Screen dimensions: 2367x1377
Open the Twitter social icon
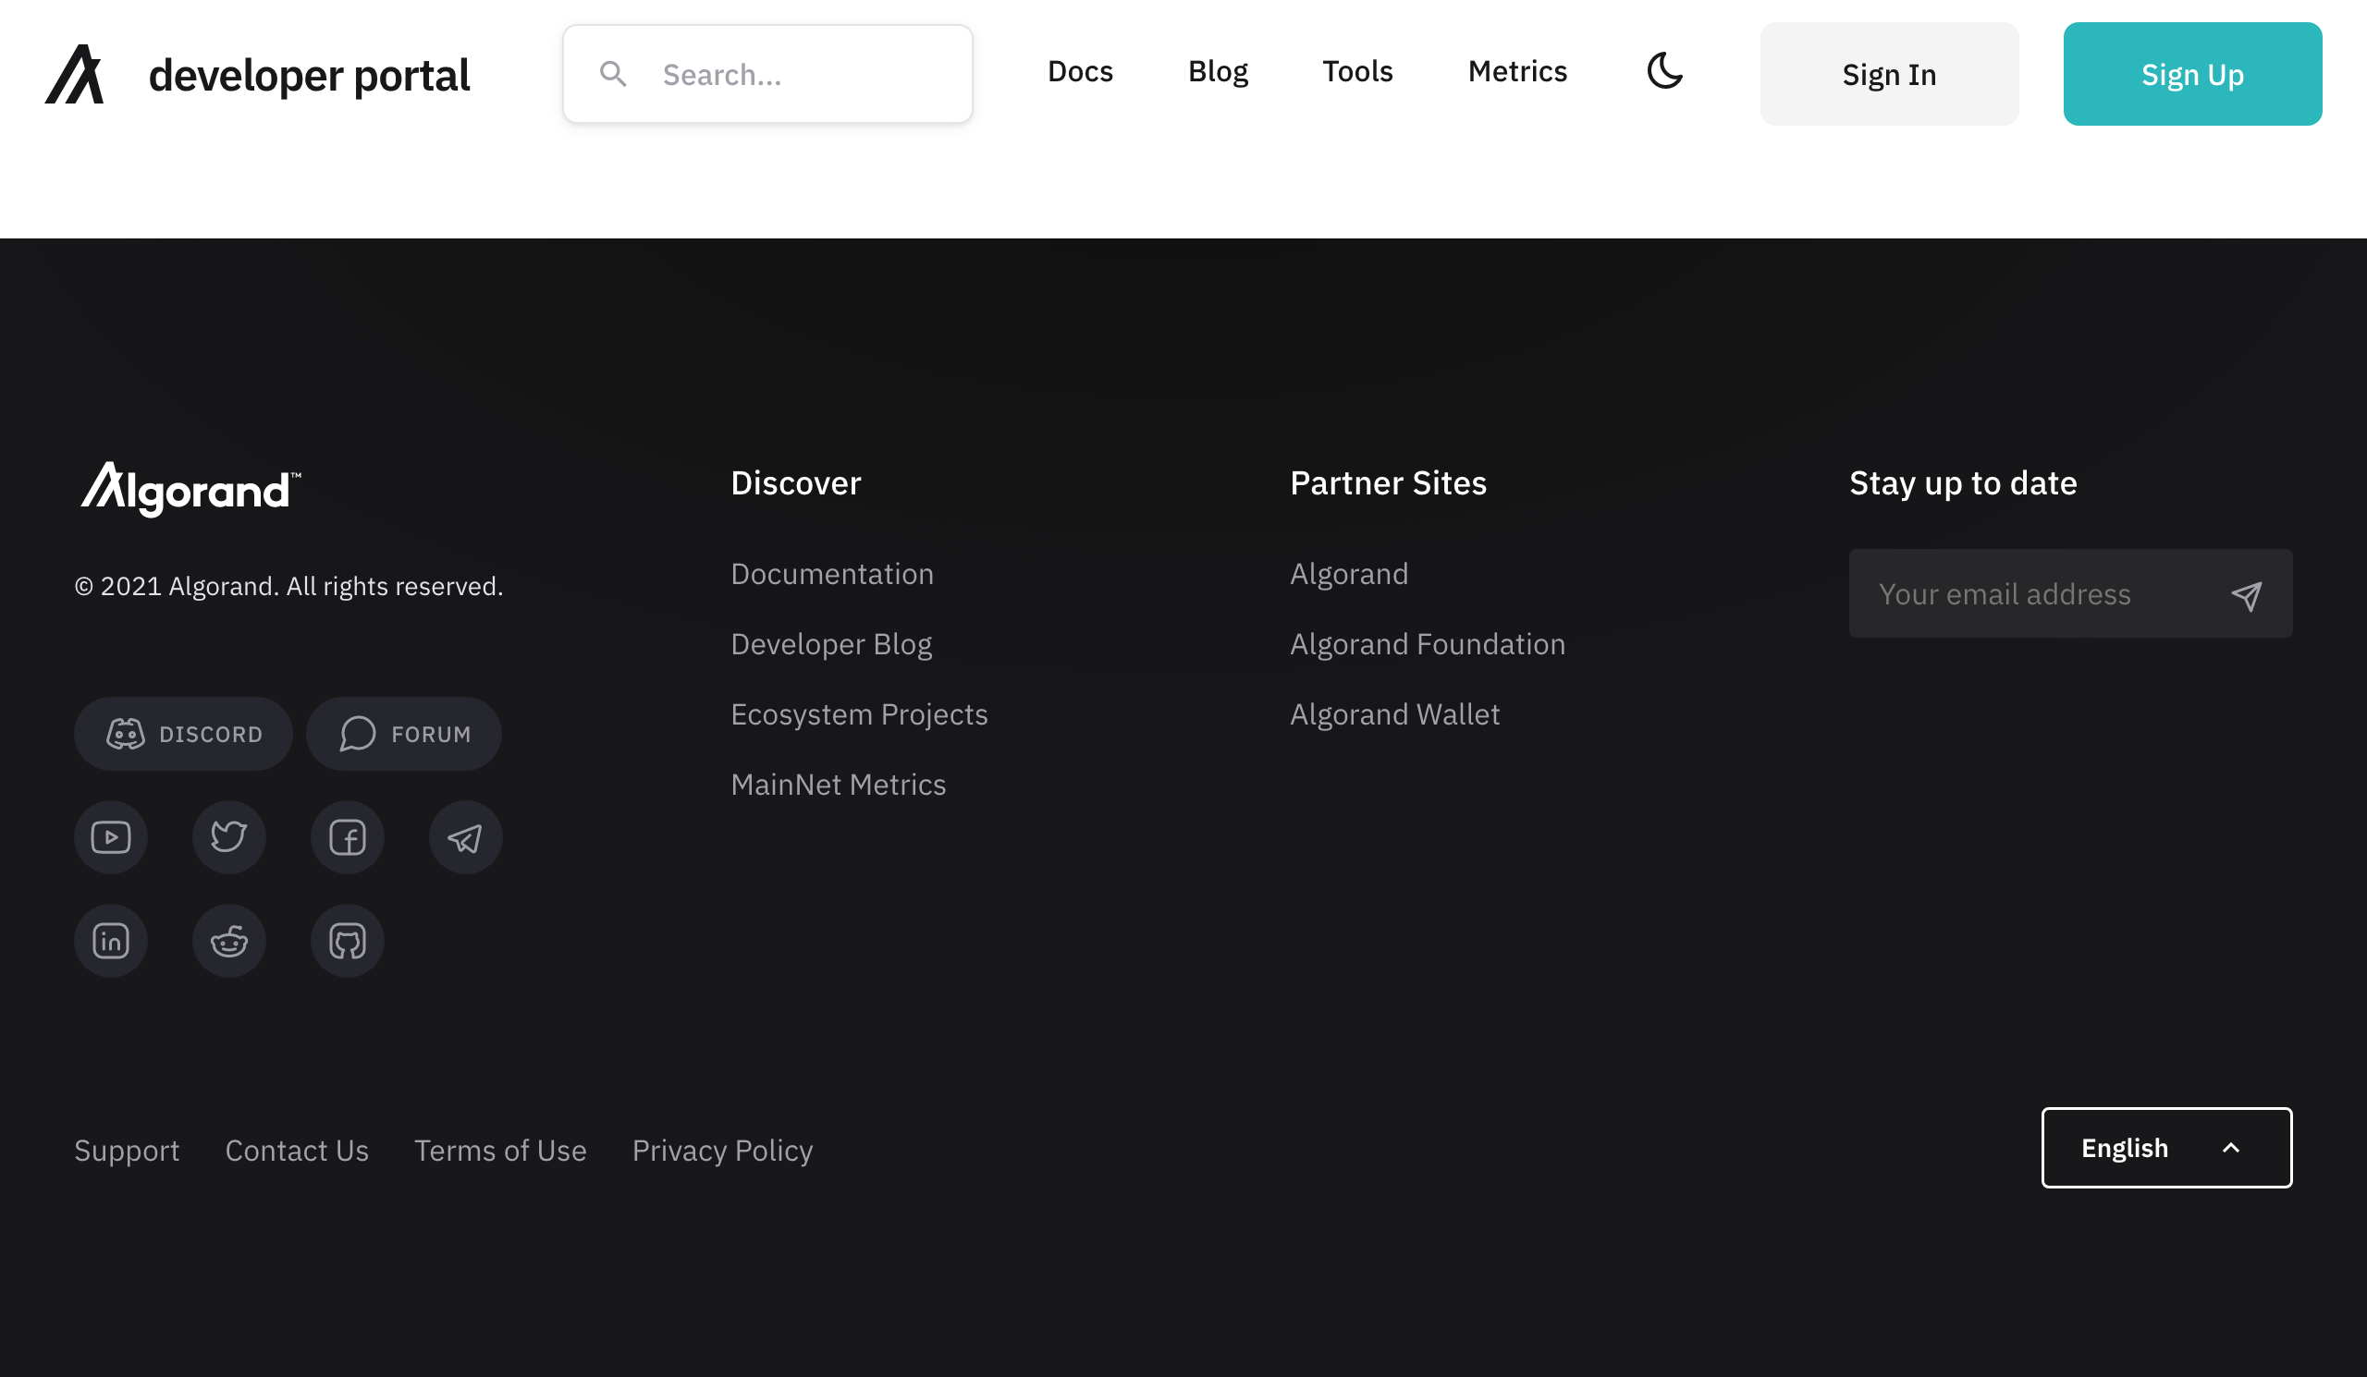229,837
